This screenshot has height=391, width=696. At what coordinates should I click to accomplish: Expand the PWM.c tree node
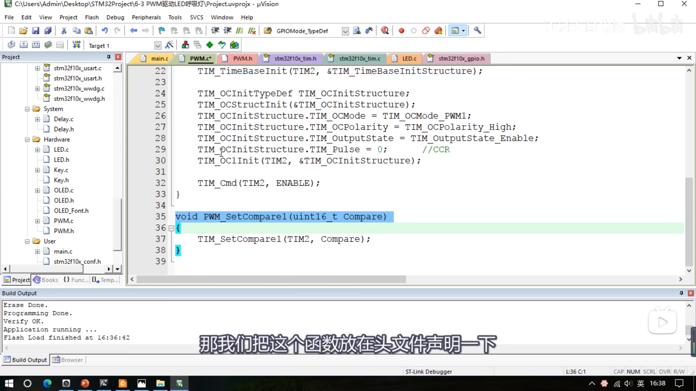(38, 221)
